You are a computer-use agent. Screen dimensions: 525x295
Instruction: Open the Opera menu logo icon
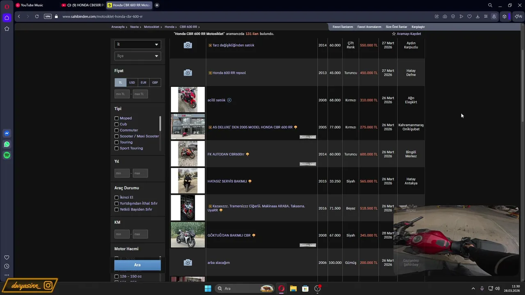(7, 7)
